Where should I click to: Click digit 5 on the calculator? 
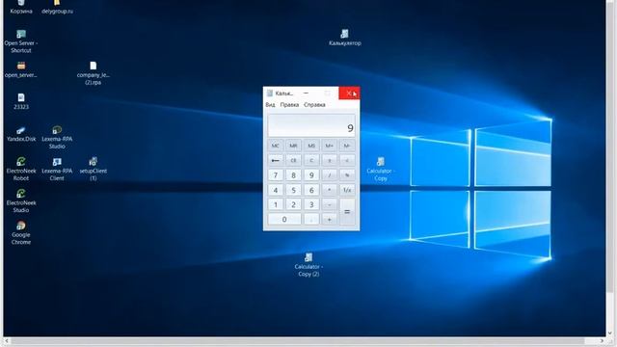pos(293,190)
